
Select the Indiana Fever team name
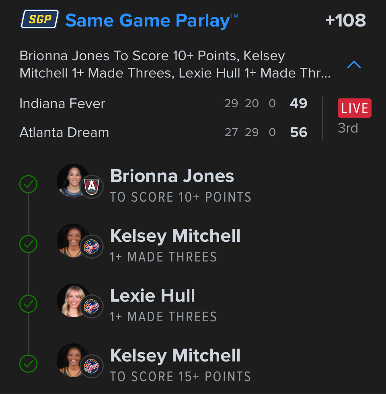click(x=62, y=104)
